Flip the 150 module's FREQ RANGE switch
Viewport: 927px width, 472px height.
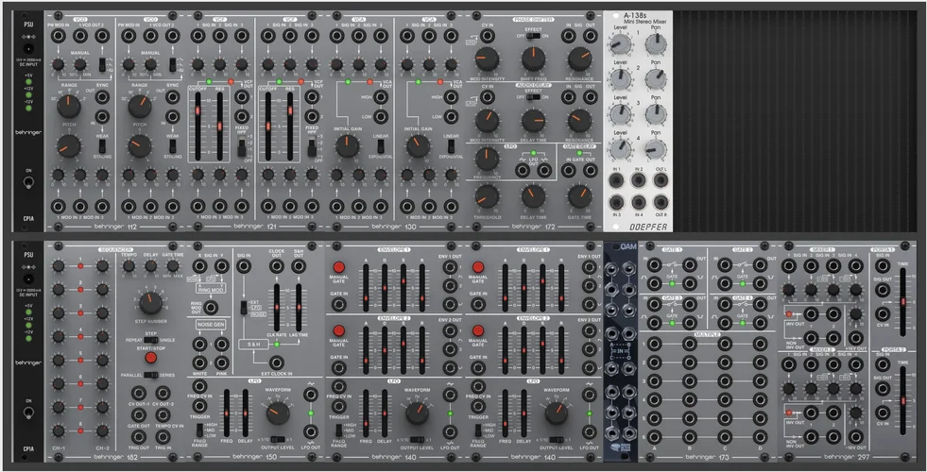point(199,429)
